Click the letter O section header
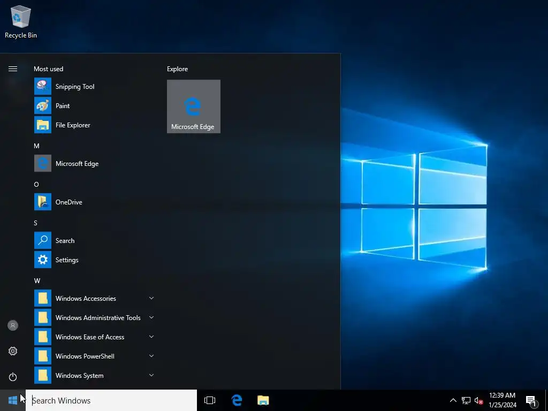Image resolution: width=548 pixels, height=411 pixels. click(36, 185)
